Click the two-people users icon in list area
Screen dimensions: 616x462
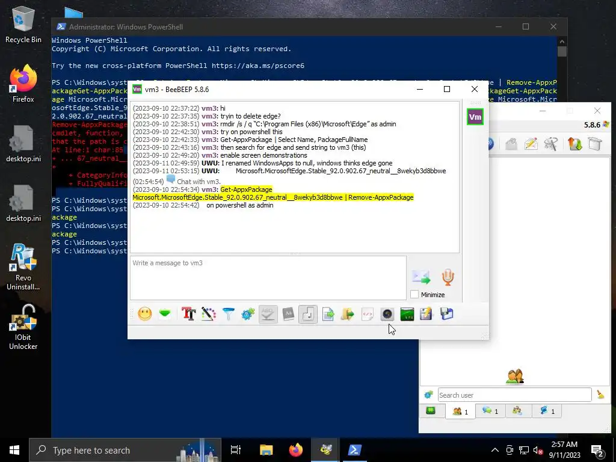click(x=515, y=377)
